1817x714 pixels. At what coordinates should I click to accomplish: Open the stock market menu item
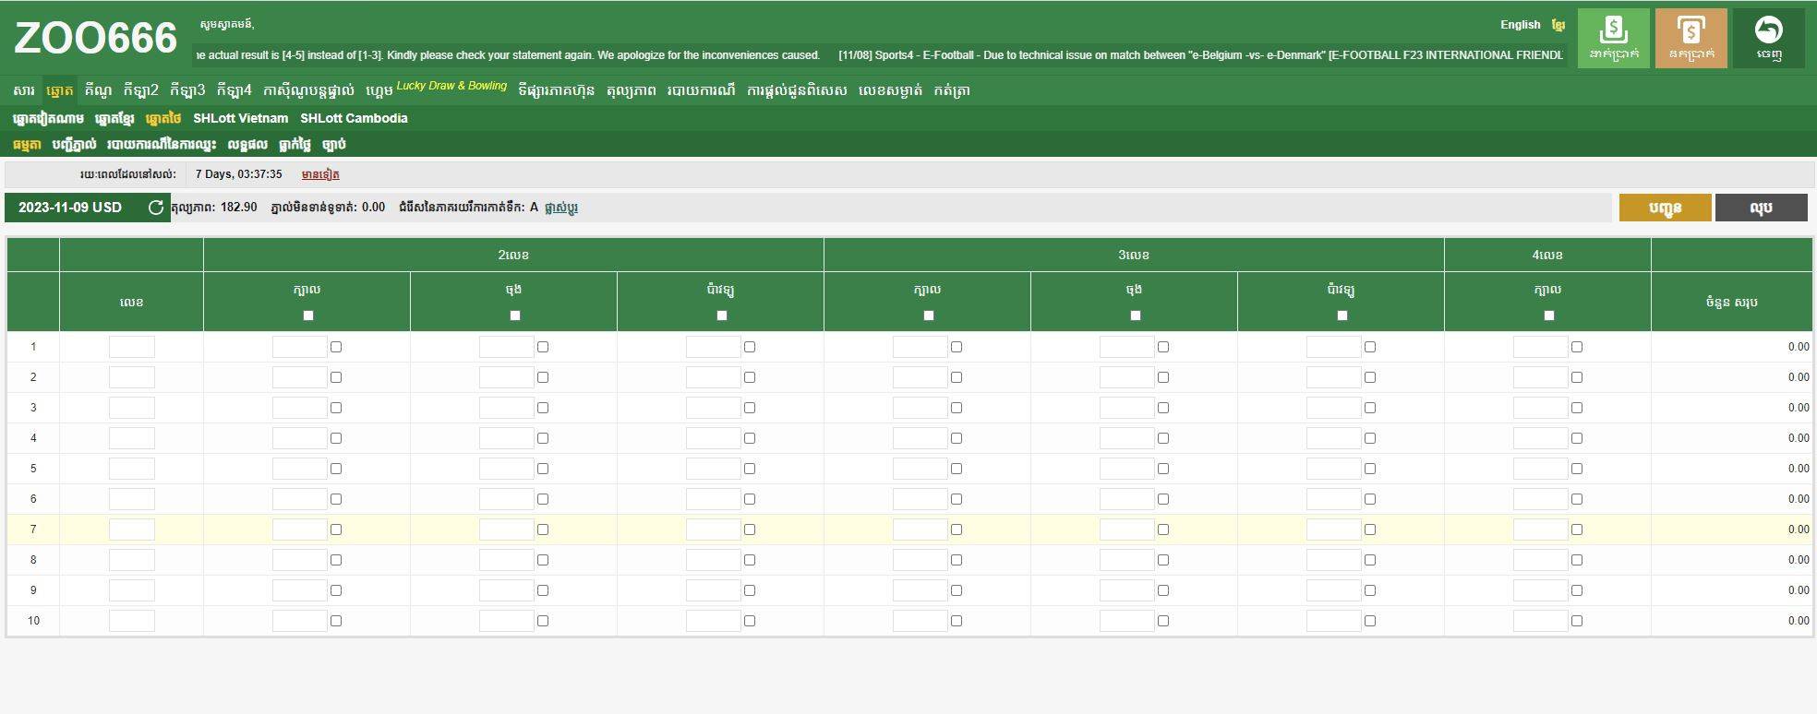(x=557, y=90)
